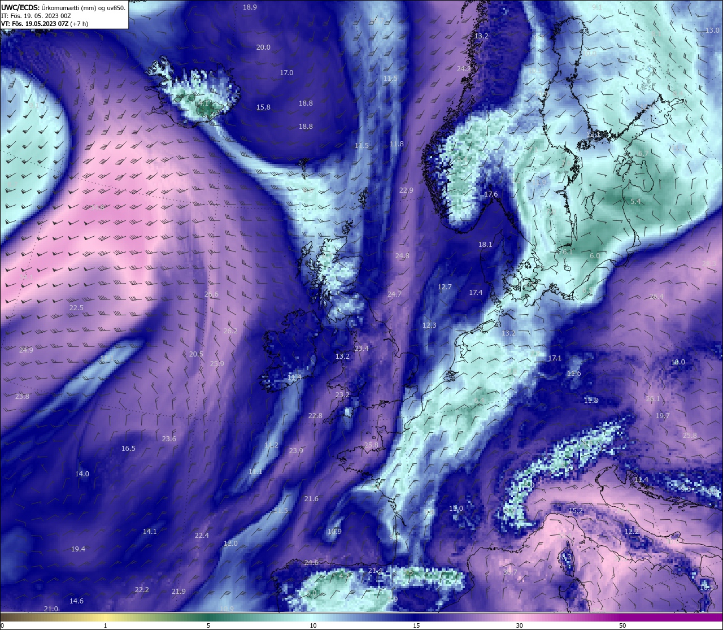Click the map value '18.9'
723x630 pixels.
click(250, 7)
